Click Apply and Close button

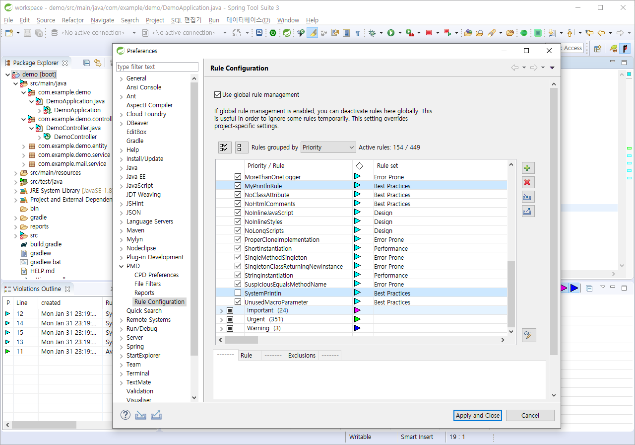pos(478,415)
